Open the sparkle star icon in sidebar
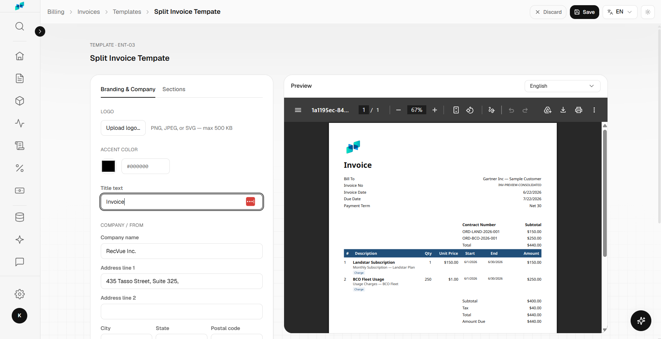This screenshot has height=339, width=661. tap(20, 240)
